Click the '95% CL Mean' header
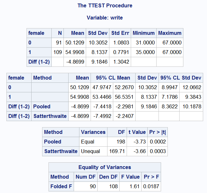The width and height of the screenshot is (207, 193). tap(113, 78)
